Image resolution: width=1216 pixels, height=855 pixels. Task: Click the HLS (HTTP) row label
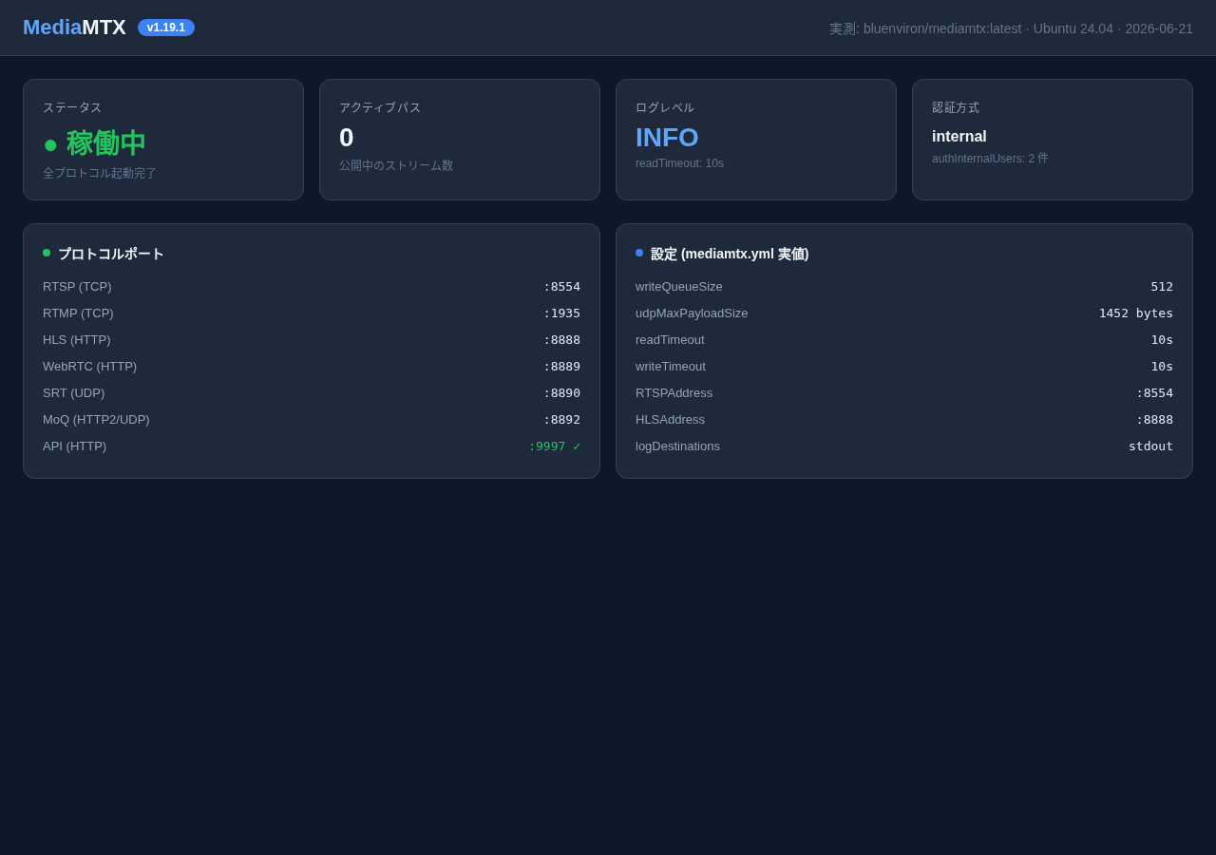77,340
